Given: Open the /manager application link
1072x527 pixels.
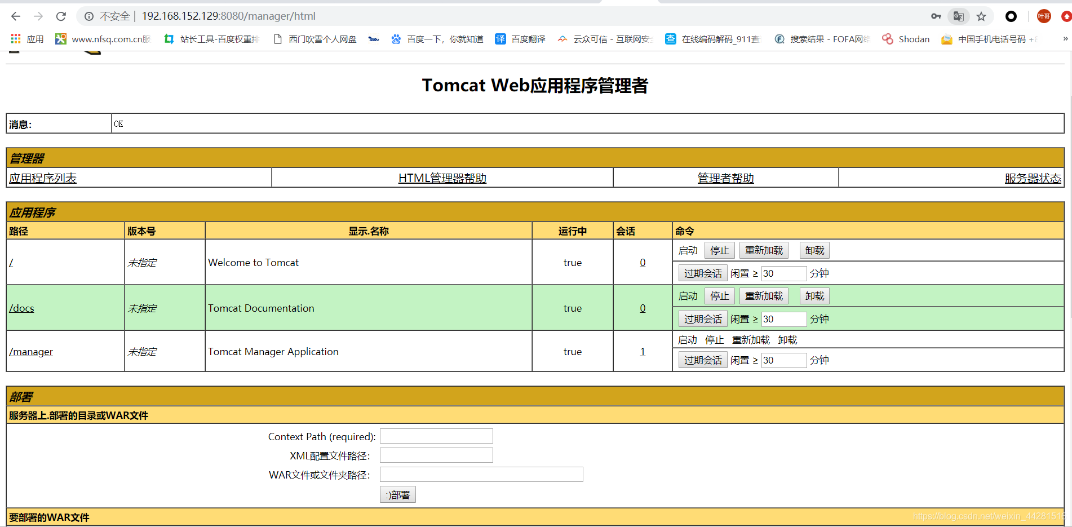Looking at the screenshot, I should click(31, 352).
